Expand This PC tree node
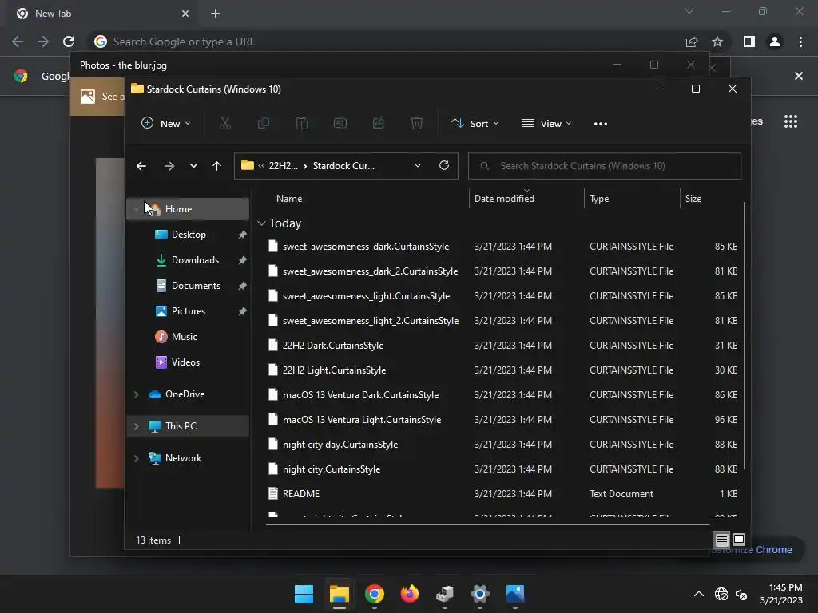 point(136,426)
